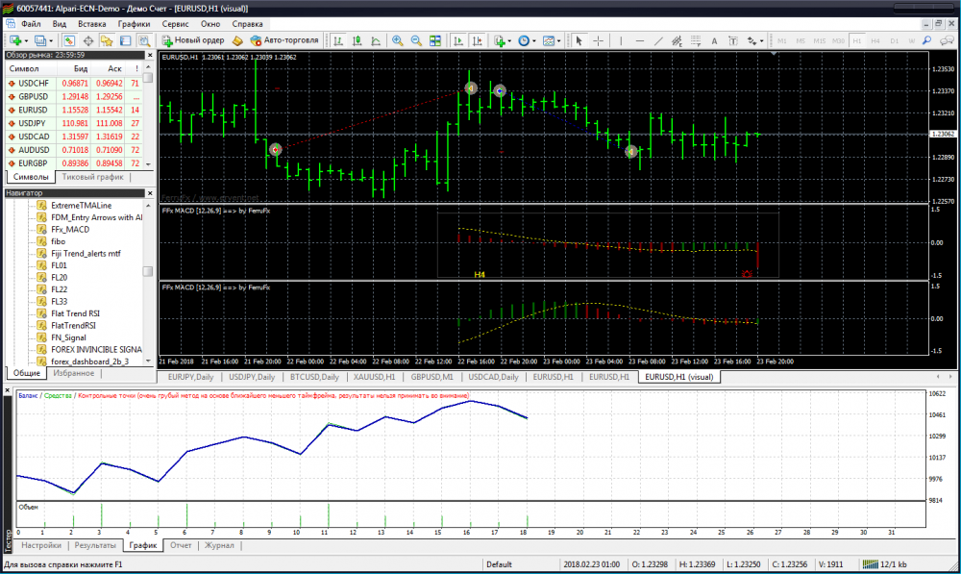Toggle the H4 timeframe button

[875, 40]
